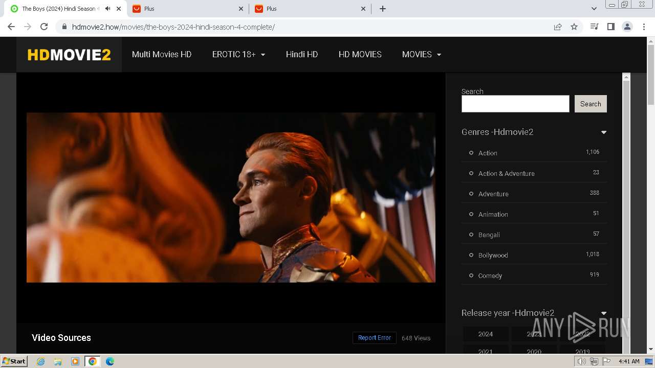Open File Explorer from taskbar

(x=58, y=361)
